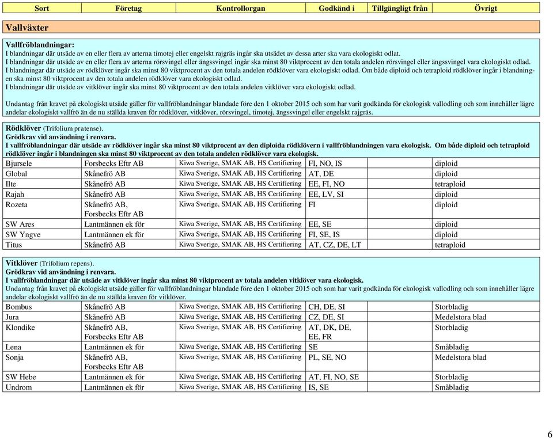Click "Medelstora blad" in the Jura row

(x=461, y=317)
